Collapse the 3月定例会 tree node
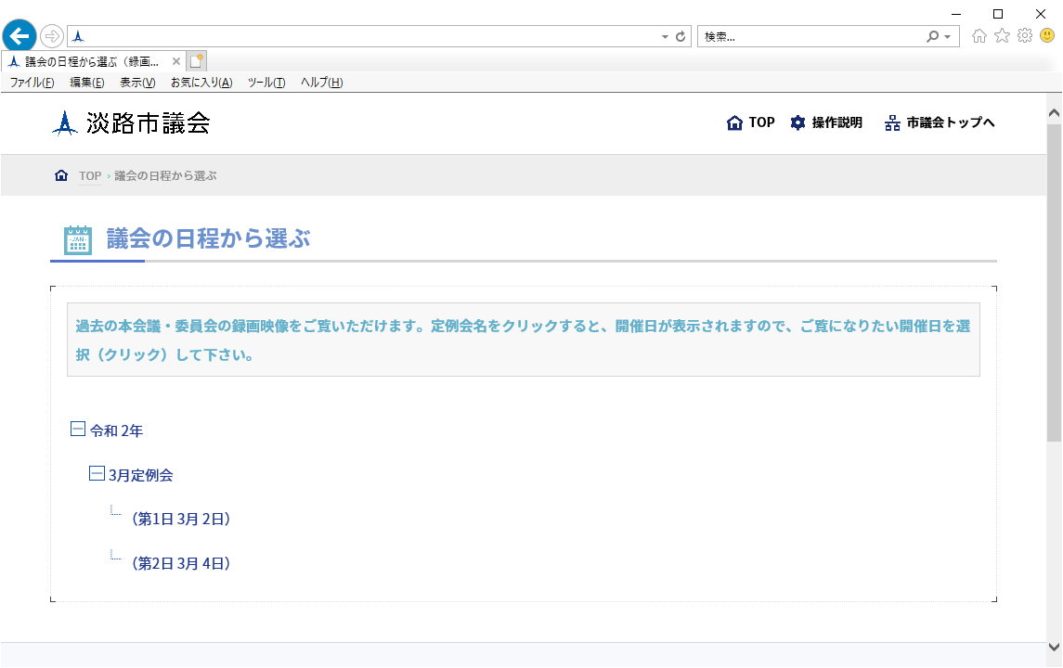This screenshot has height=668, width=1063. tap(97, 473)
